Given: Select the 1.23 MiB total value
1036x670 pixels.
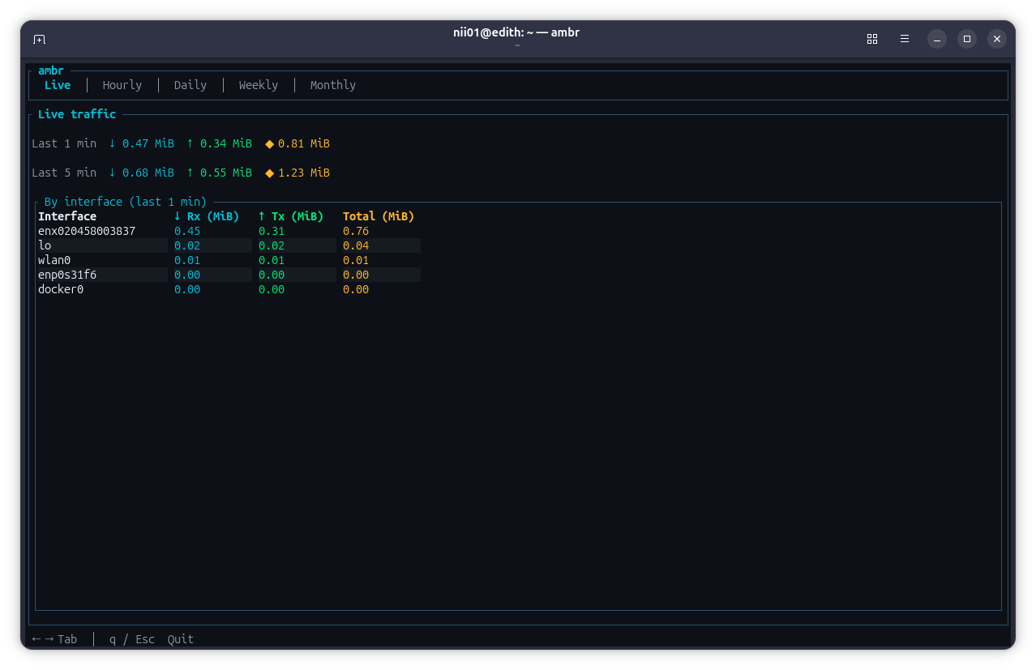Looking at the screenshot, I should [x=298, y=173].
